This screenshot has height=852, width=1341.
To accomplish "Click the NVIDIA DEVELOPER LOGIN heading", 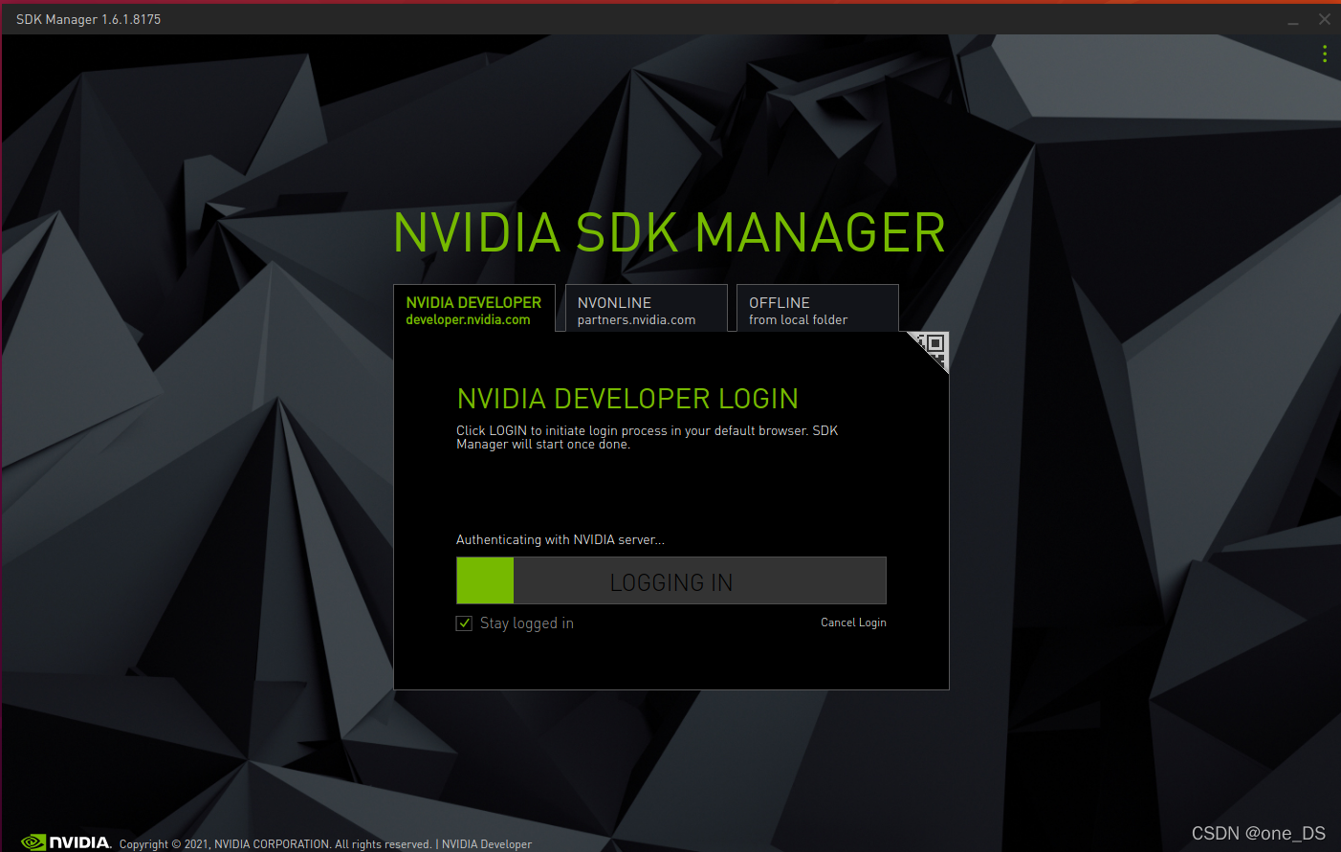I will pyautogui.click(x=627, y=399).
